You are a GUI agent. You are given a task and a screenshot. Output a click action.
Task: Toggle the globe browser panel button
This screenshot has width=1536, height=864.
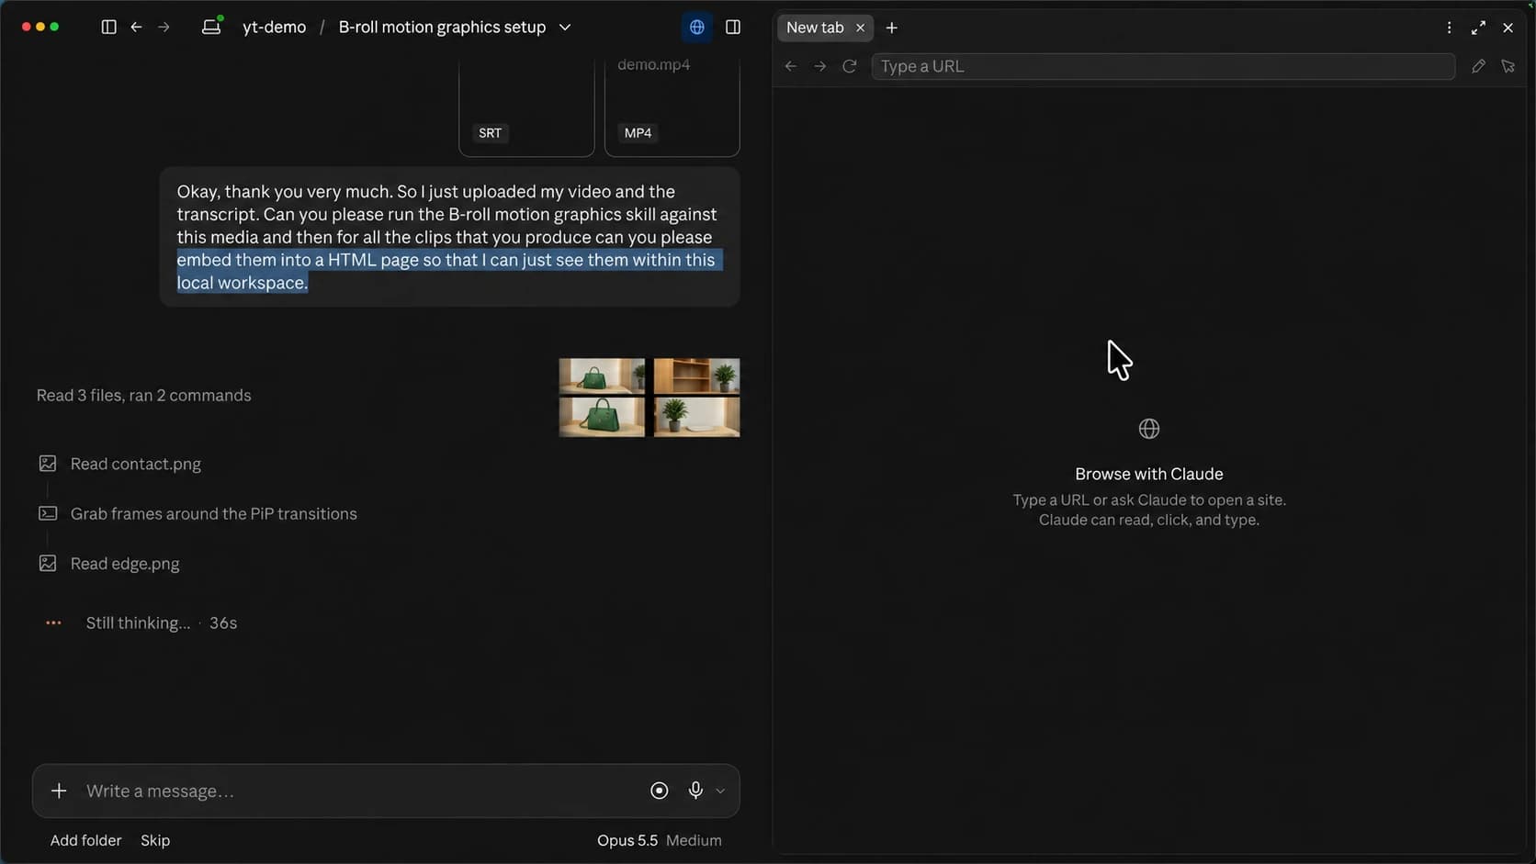697,28
